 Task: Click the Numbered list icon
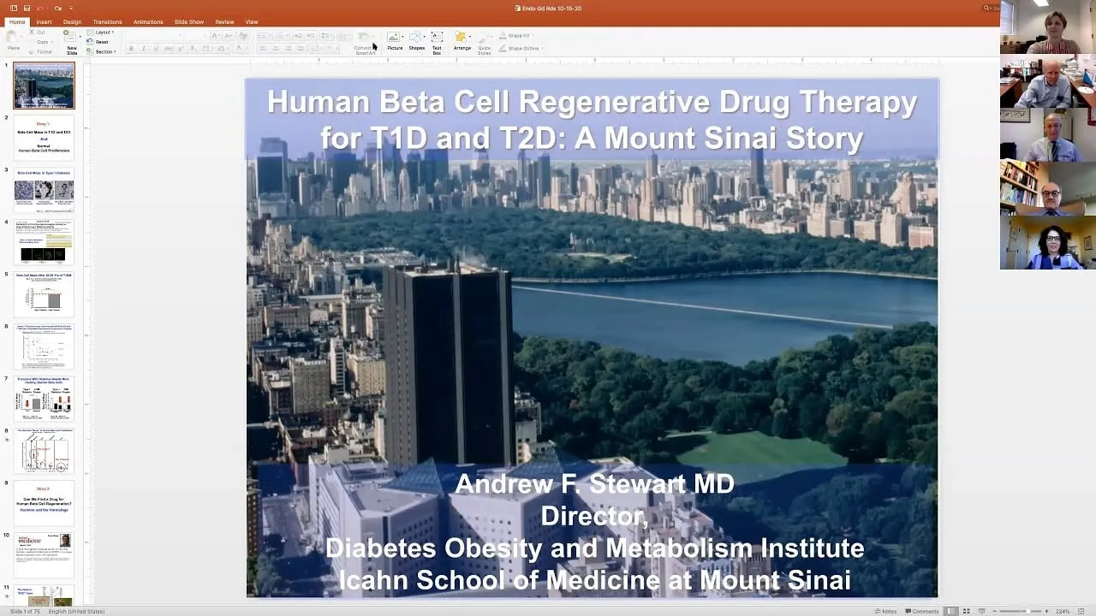click(280, 36)
